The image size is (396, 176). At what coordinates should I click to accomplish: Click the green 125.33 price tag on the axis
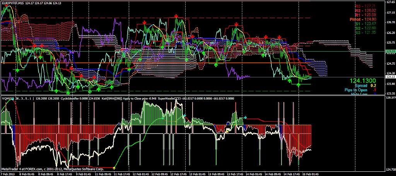[390, 51]
